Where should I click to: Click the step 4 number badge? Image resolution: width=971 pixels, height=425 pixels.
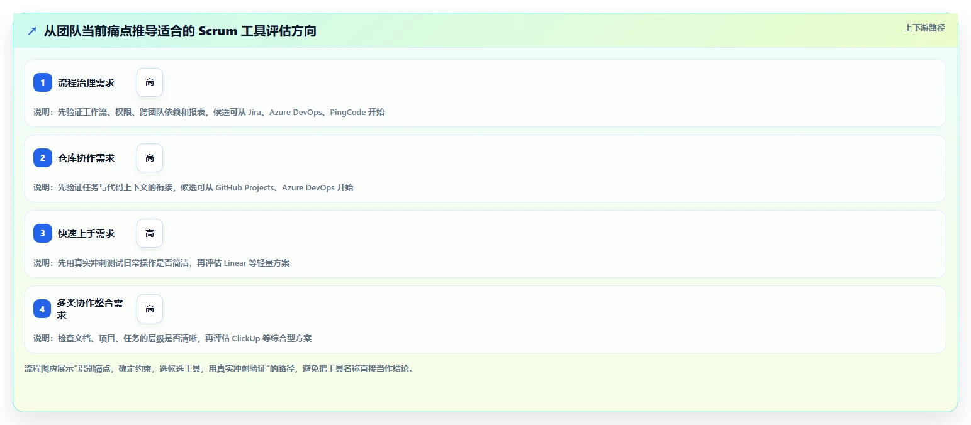pos(43,309)
